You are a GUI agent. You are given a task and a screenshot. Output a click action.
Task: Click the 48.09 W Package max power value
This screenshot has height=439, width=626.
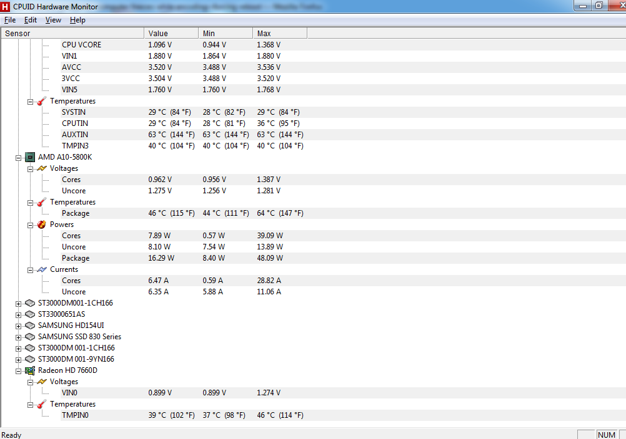[x=270, y=258]
